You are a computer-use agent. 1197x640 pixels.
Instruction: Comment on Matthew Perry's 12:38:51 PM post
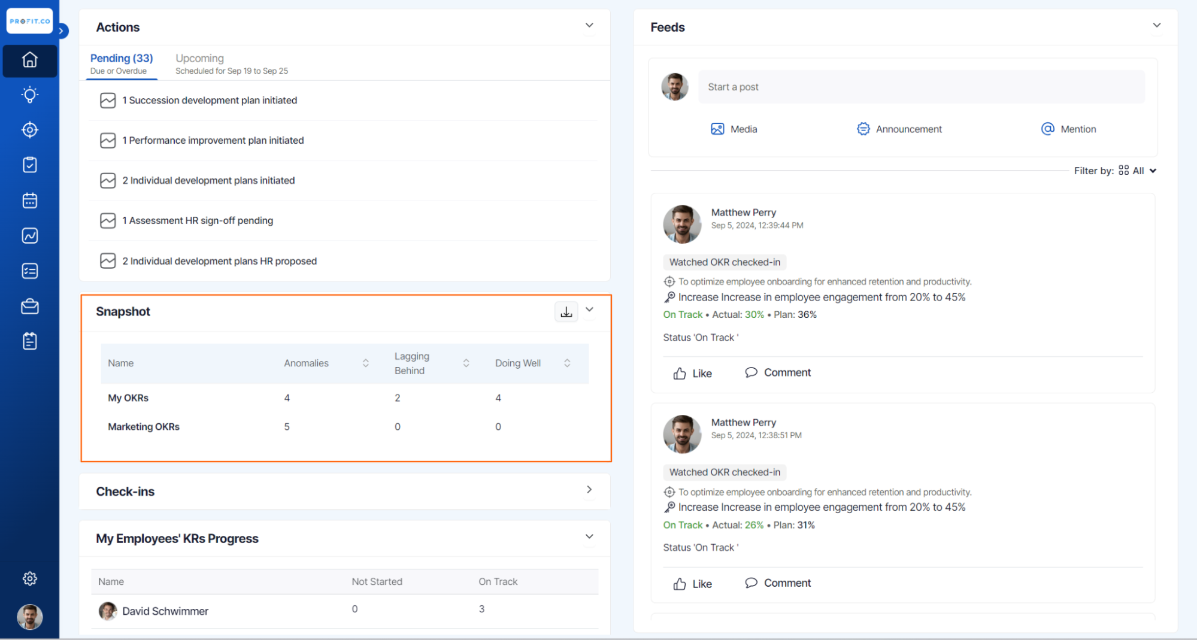pyautogui.click(x=777, y=583)
